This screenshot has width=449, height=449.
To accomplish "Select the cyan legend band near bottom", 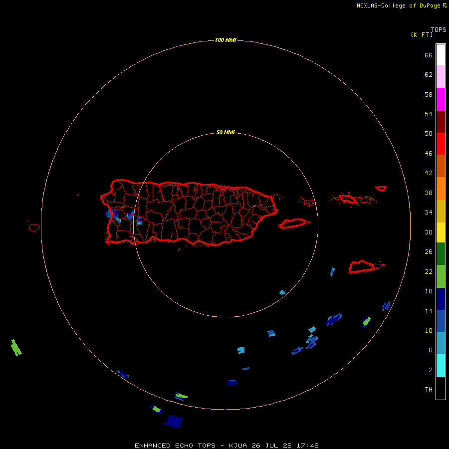I will point(441,366).
